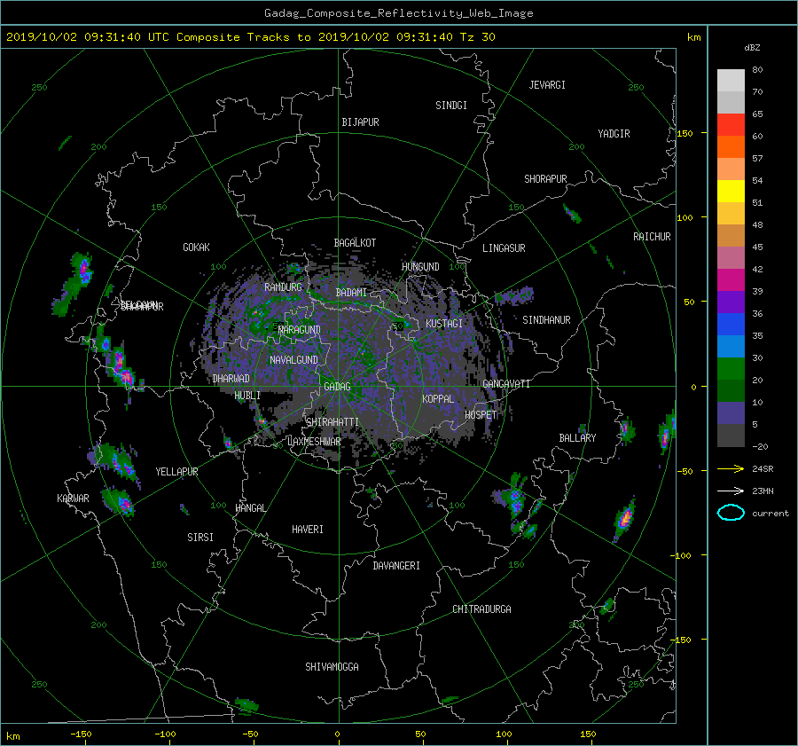Click the 24SR legend text
This screenshot has height=746, width=798.
(763, 469)
